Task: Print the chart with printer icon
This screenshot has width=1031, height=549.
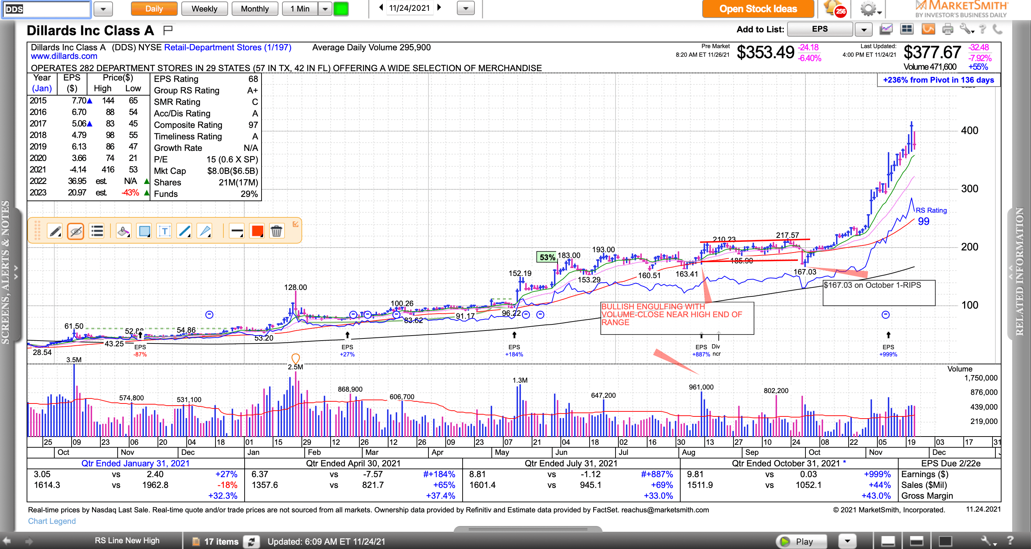Action: (948, 29)
